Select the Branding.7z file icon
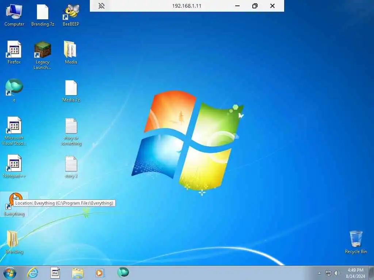This screenshot has height=280, width=374. 43,15
